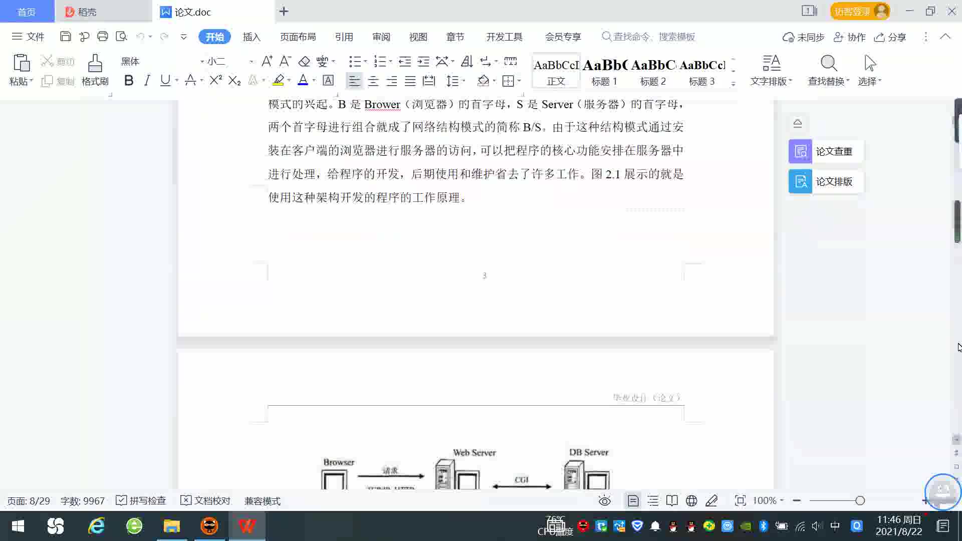
Task: Apply superscript formatting (X²)
Action: pos(215,80)
